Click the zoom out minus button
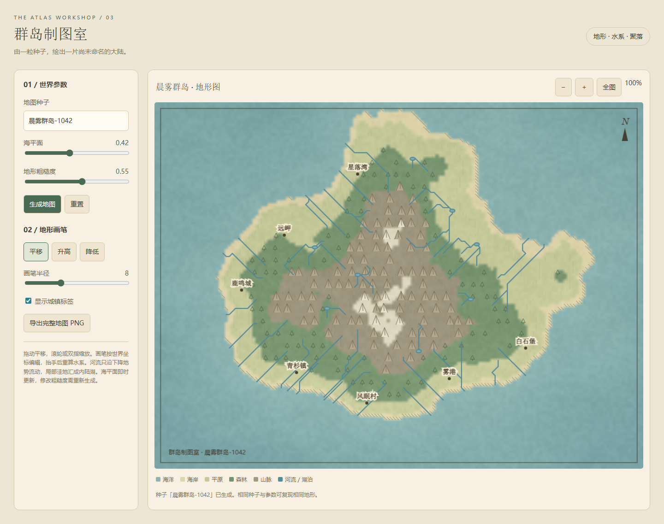The image size is (664, 524). 563,87
